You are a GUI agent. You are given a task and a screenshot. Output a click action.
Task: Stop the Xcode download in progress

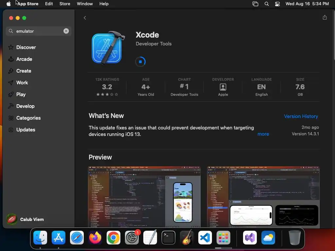(140, 62)
